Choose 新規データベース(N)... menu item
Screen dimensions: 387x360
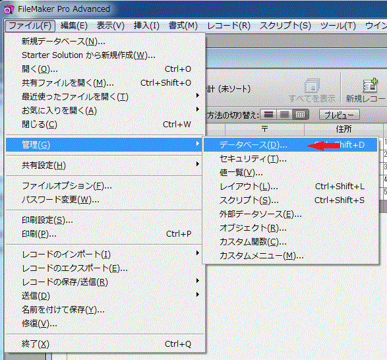click(x=105, y=42)
